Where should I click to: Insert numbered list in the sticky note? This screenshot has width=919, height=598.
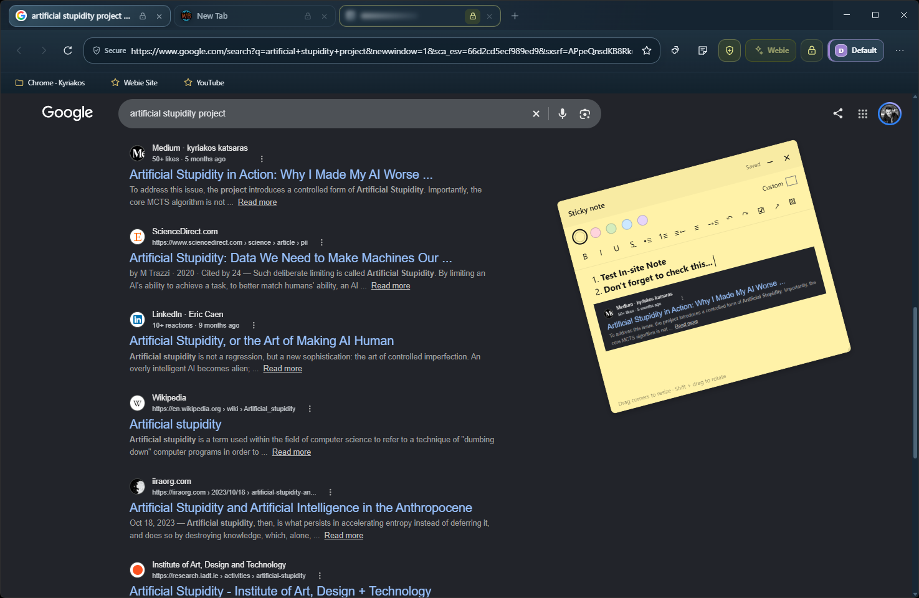click(x=663, y=236)
